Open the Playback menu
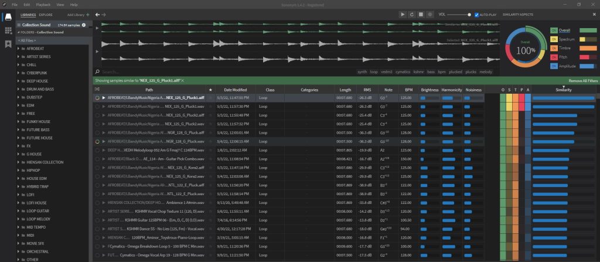The width and height of the screenshot is (600, 262). click(43, 5)
